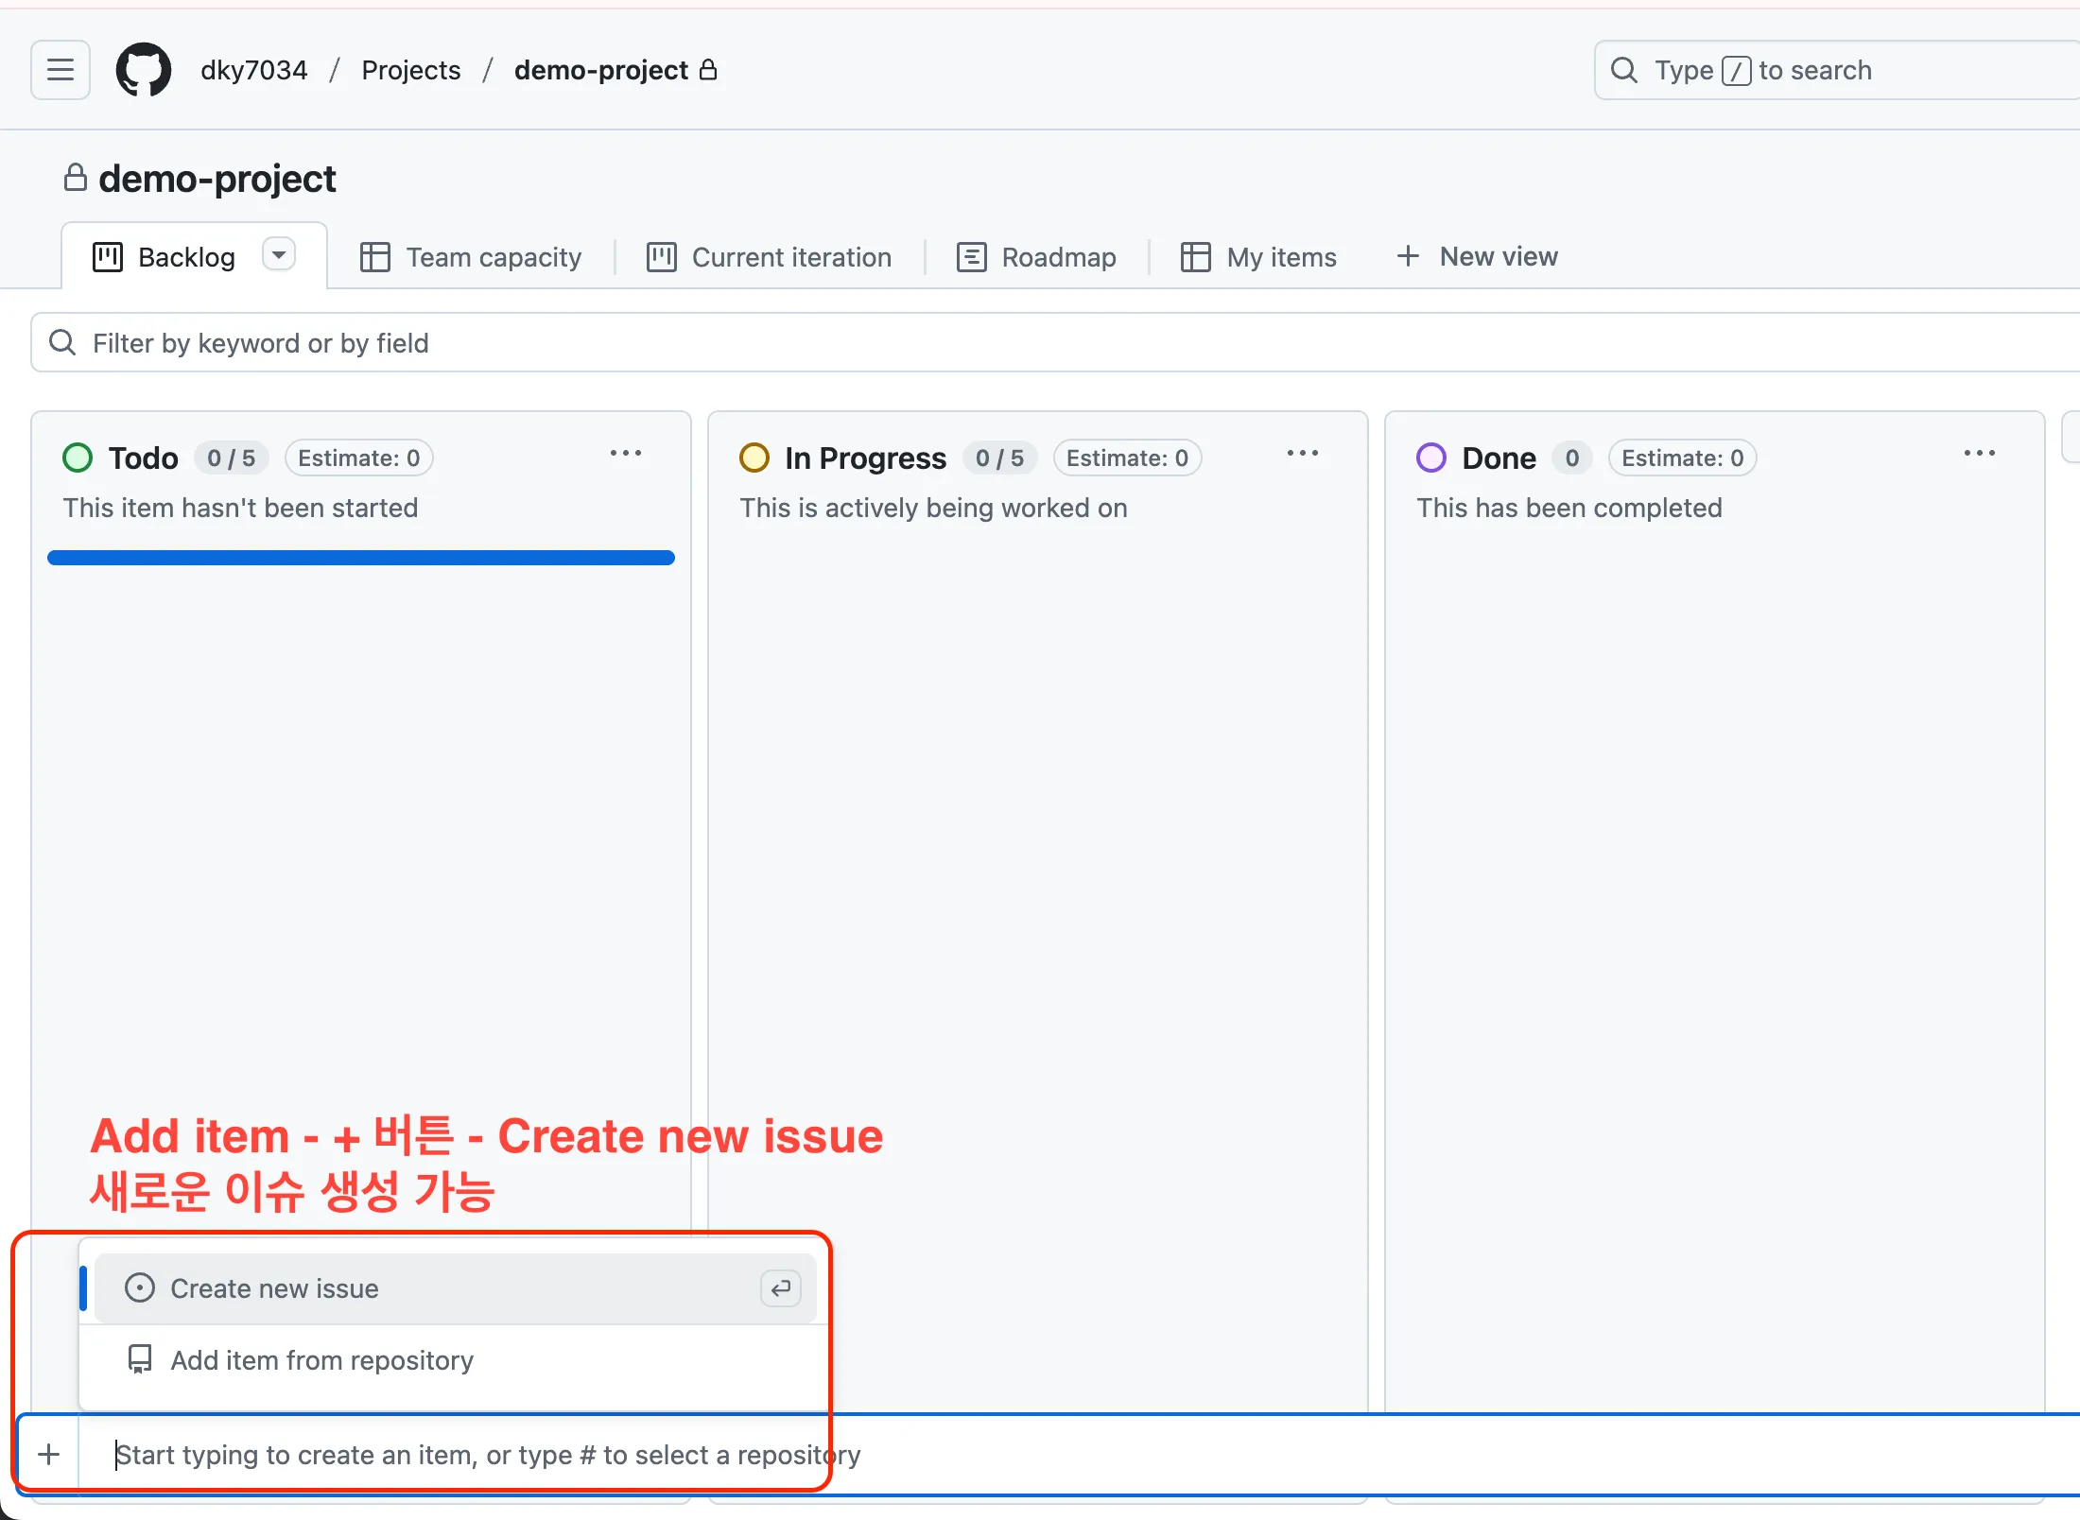Open the Todo column three-dot menu

(x=626, y=454)
